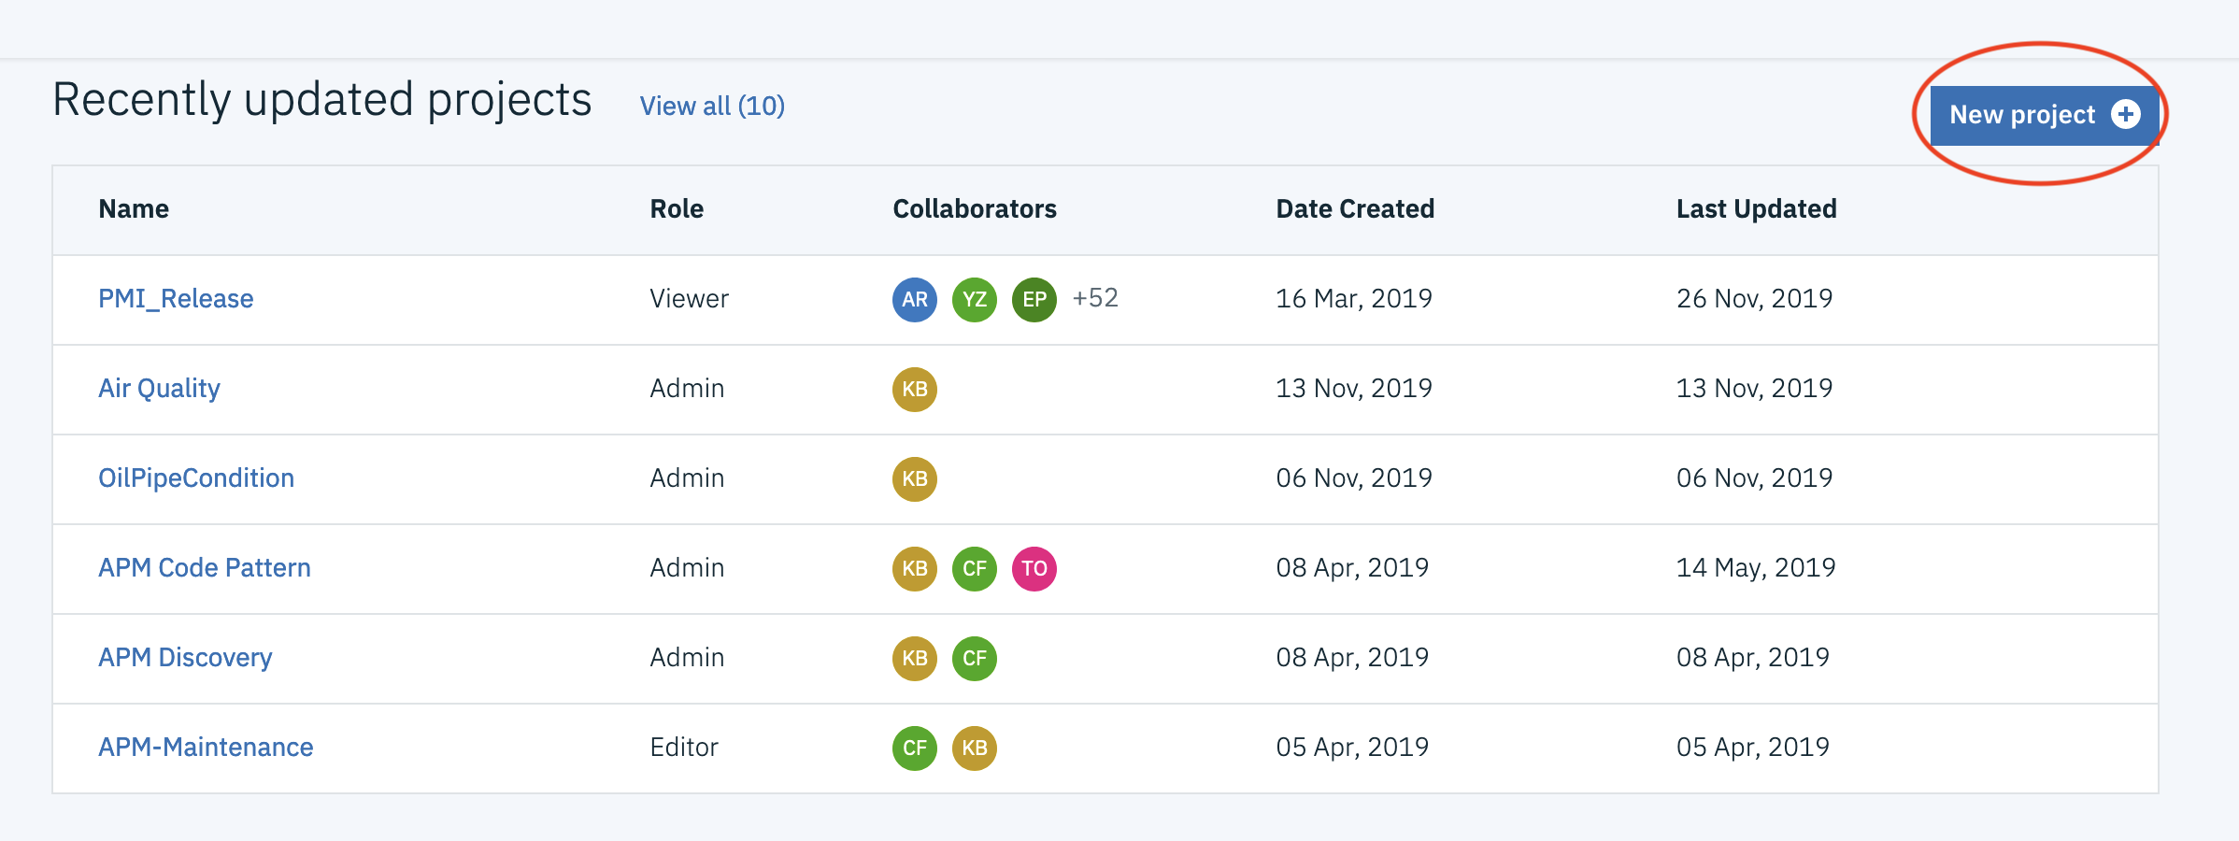Image resolution: width=2239 pixels, height=841 pixels.
Task: Click the New project button
Action: pos(2022,115)
